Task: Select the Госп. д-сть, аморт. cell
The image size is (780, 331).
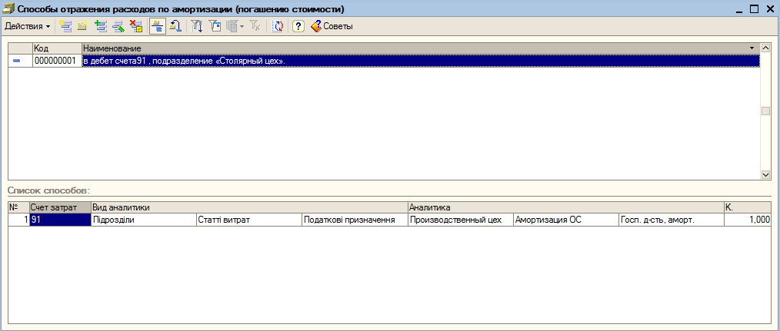Action: click(x=671, y=220)
